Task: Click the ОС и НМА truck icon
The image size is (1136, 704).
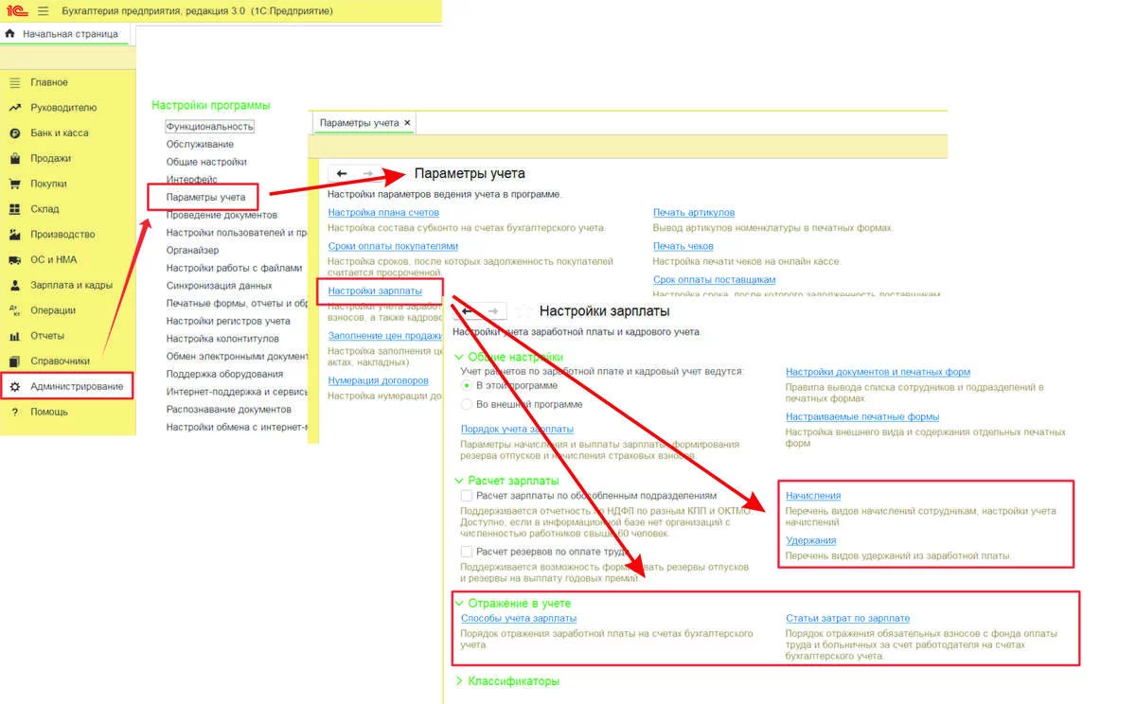Action: tap(14, 259)
